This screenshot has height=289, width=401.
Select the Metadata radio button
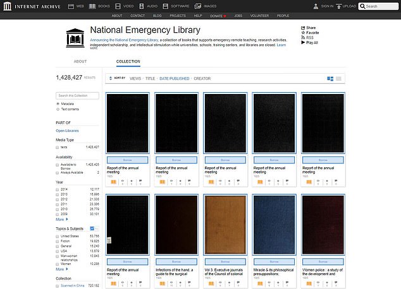click(58, 104)
